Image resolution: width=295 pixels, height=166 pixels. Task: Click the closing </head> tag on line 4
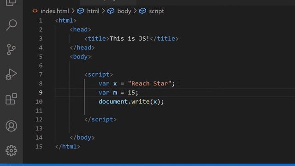click(82, 47)
